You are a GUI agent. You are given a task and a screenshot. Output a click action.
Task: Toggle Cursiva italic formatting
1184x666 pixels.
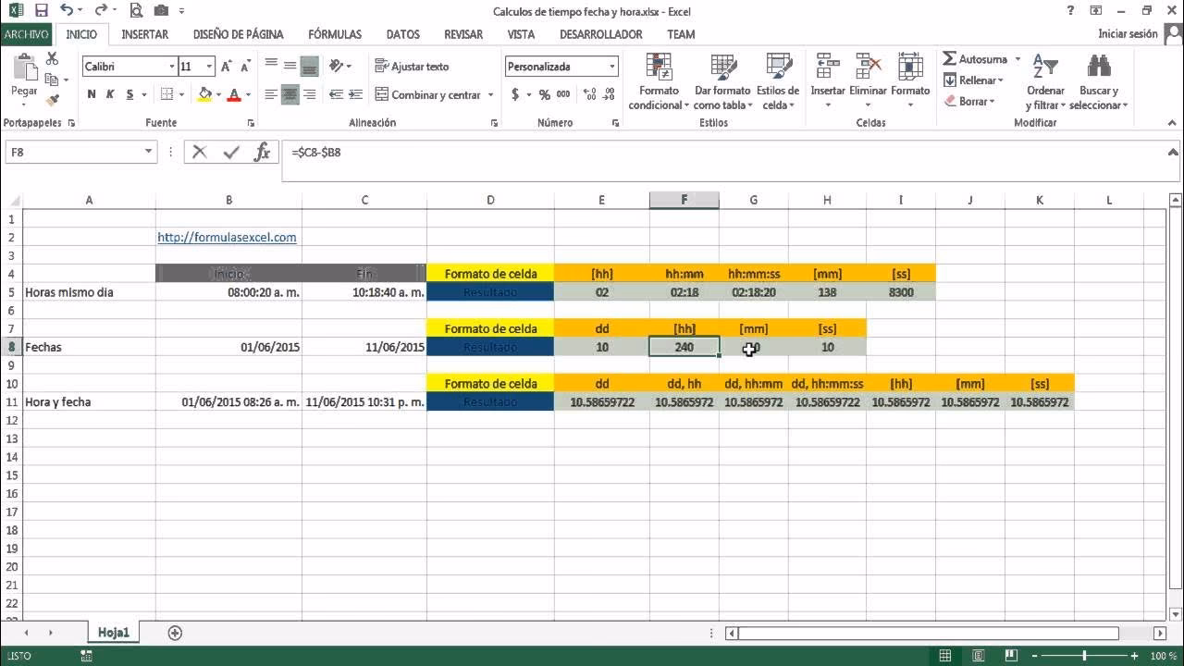click(x=111, y=94)
